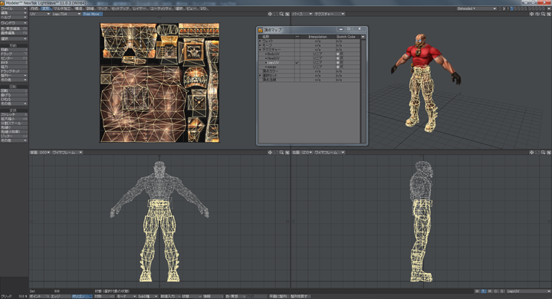Viewport: 552px width, 299px height.
Task: Click the bottom-left wireframe viewport zoom icon
Action: click(x=281, y=153)
